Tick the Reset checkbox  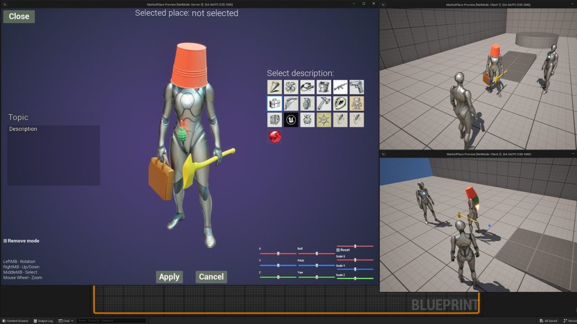tap(338, 250)
